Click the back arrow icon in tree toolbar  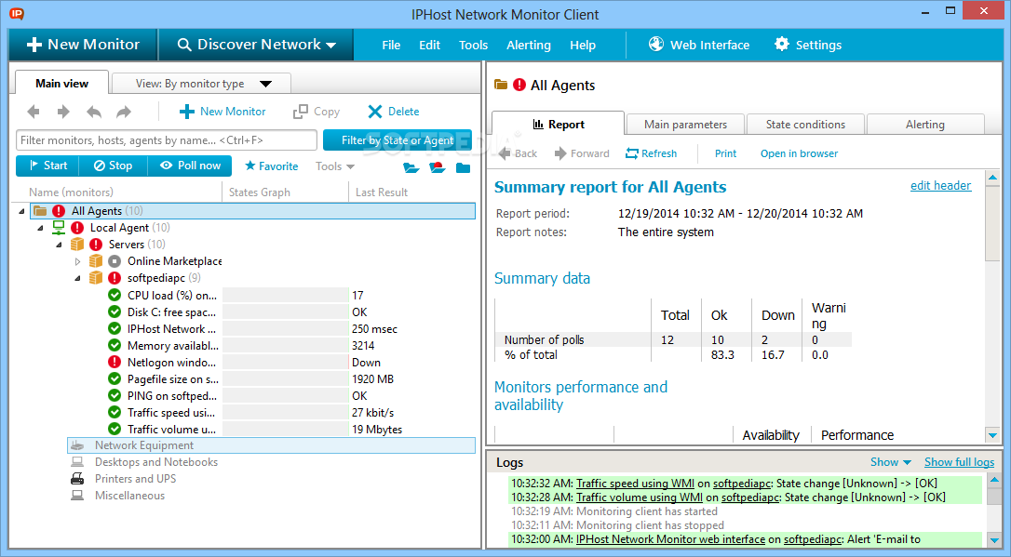pos(34,112)
